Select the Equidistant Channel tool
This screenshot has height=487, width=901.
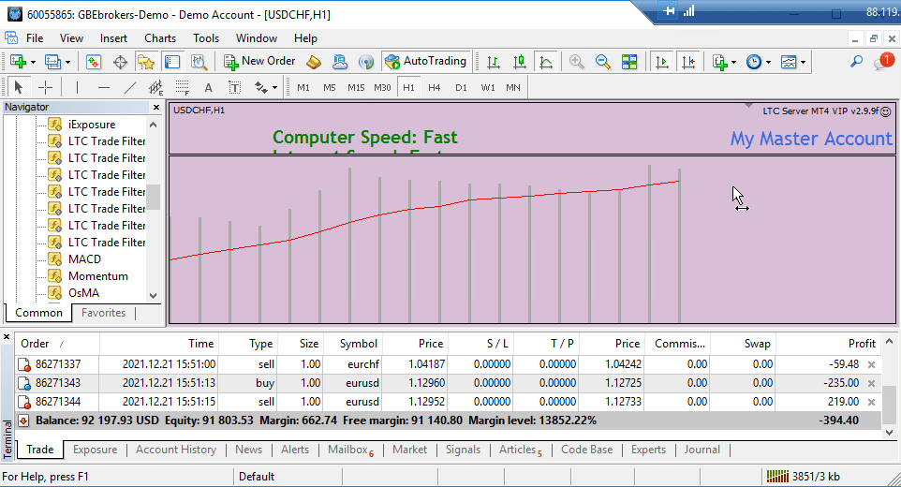click(x=155, y=87)
